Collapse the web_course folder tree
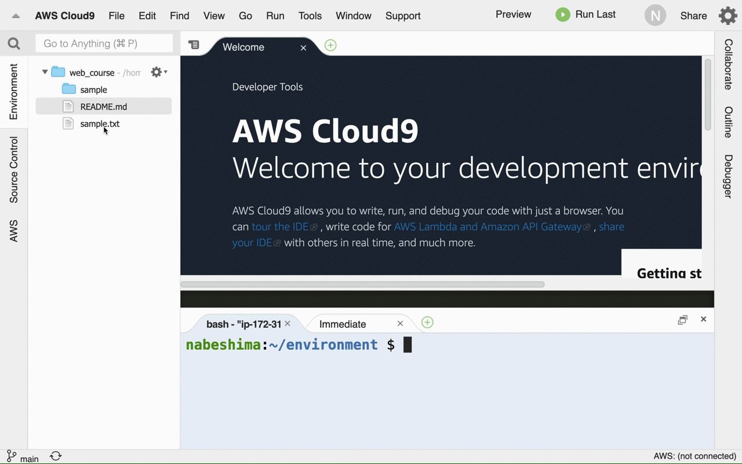 (45, 72)
